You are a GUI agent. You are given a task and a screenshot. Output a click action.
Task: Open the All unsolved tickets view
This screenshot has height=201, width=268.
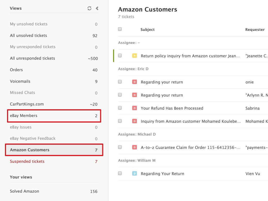click(x=29, y=36)
